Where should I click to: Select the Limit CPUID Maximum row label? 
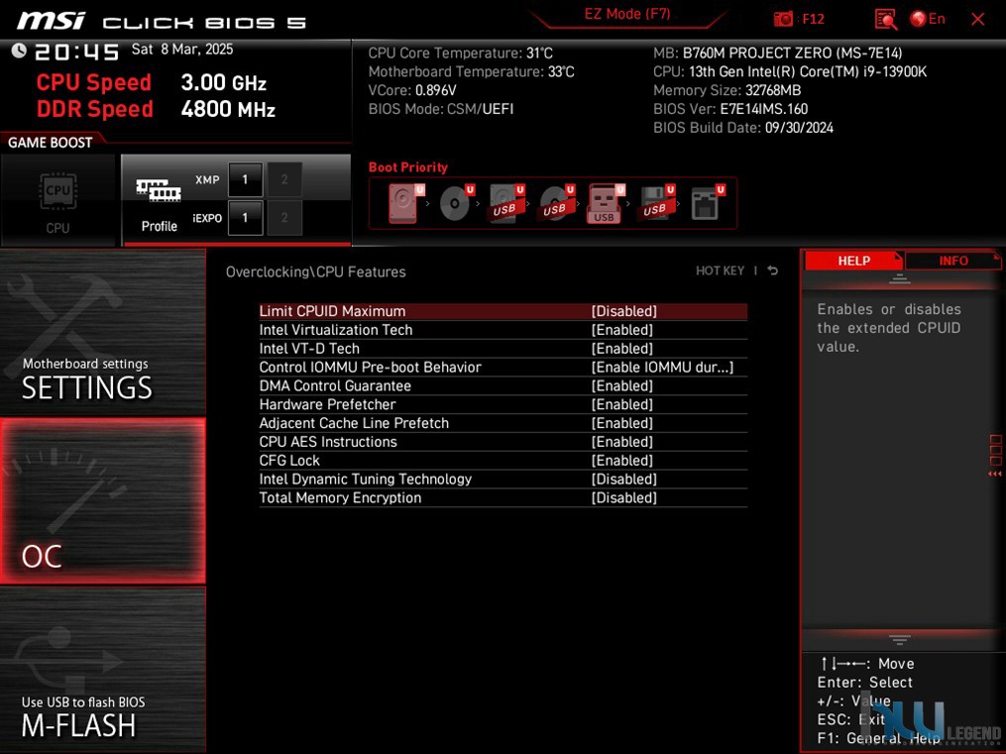coord(332,311)
